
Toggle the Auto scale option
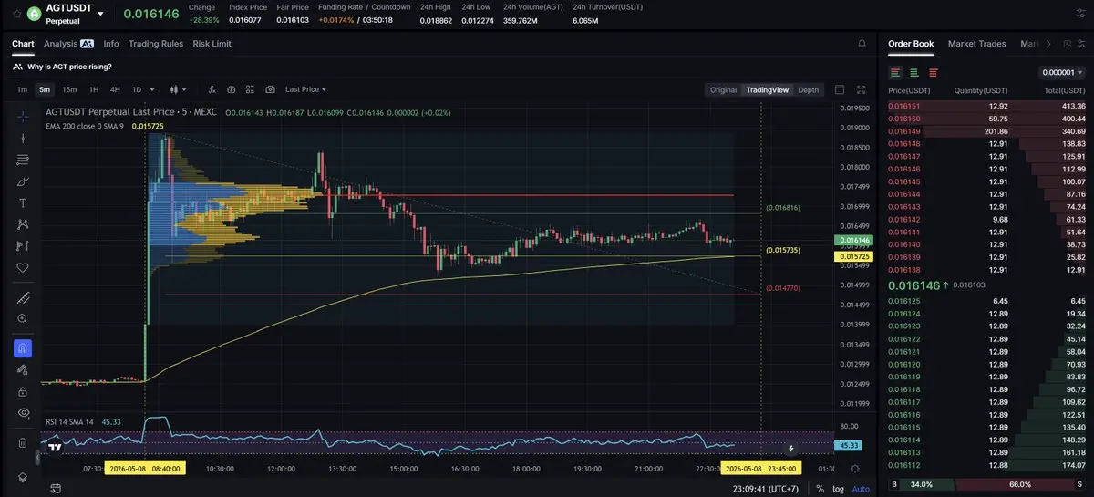(x=861, y=488)
